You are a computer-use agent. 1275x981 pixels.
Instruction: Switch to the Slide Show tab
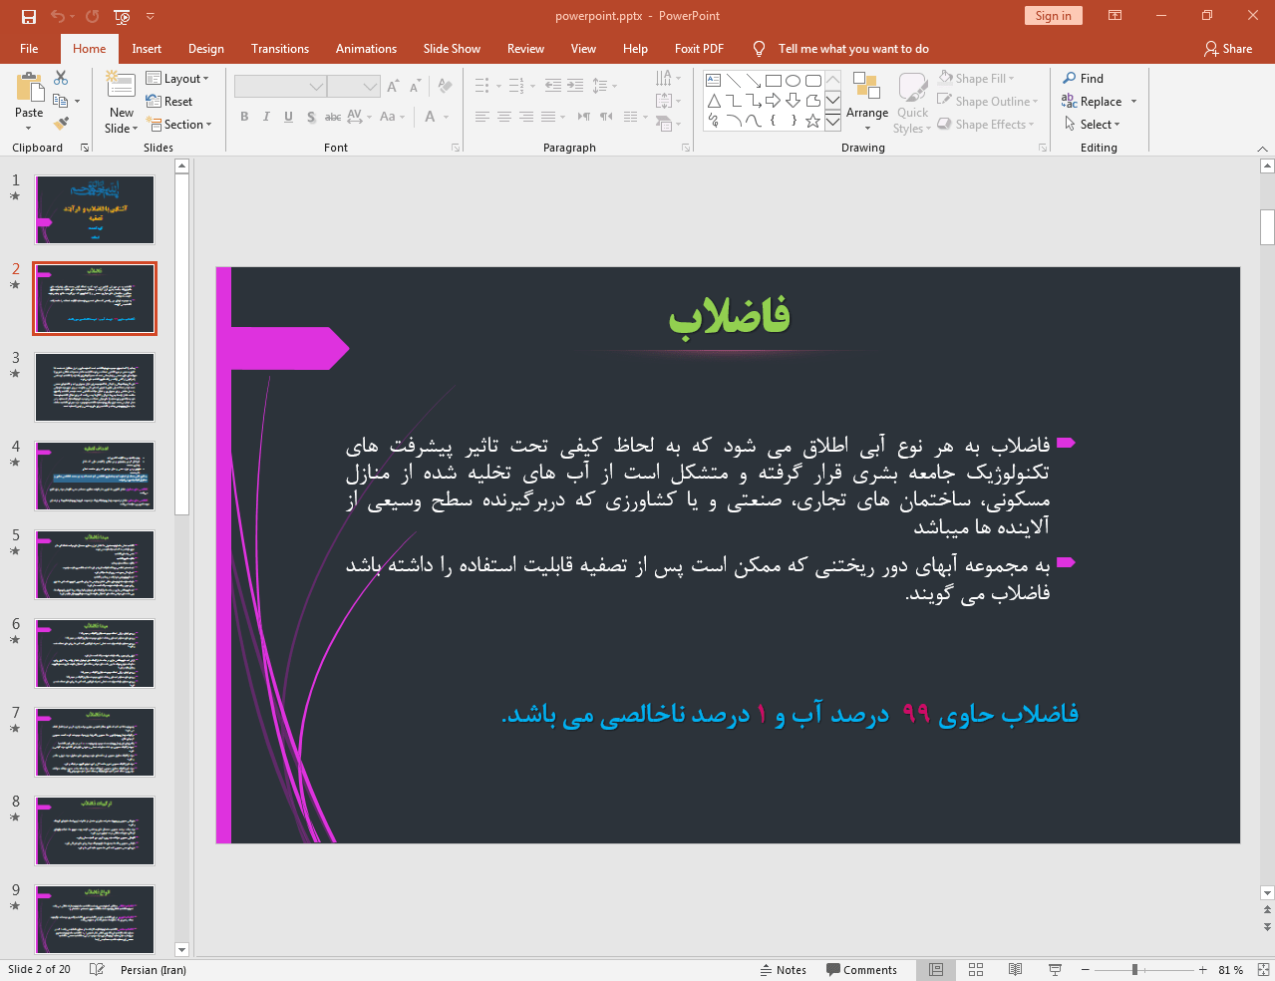452,48
